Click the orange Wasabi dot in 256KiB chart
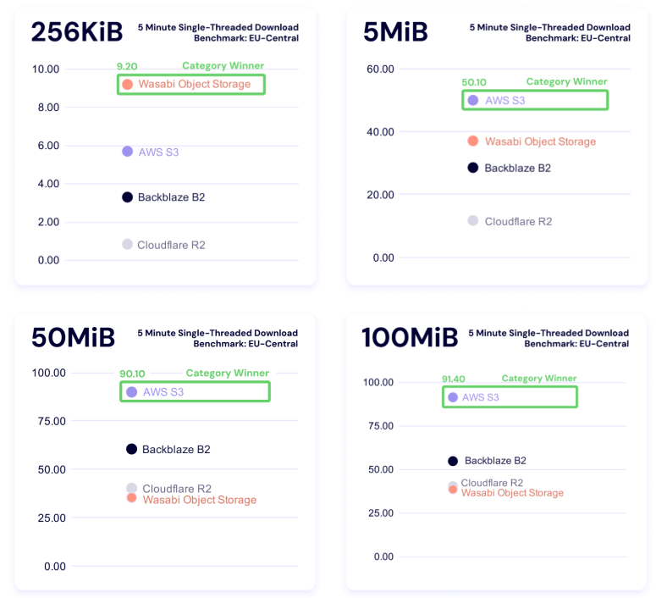 click(127, 84)
